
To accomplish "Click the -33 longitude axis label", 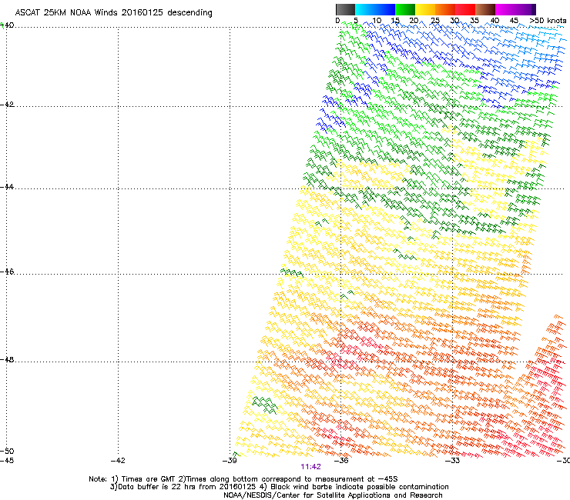I will 453,461.
